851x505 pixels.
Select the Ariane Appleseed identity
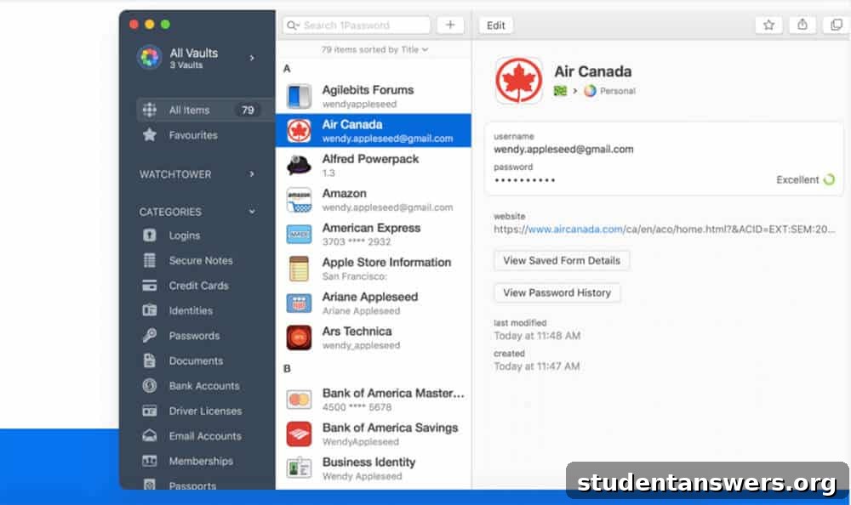374,303
